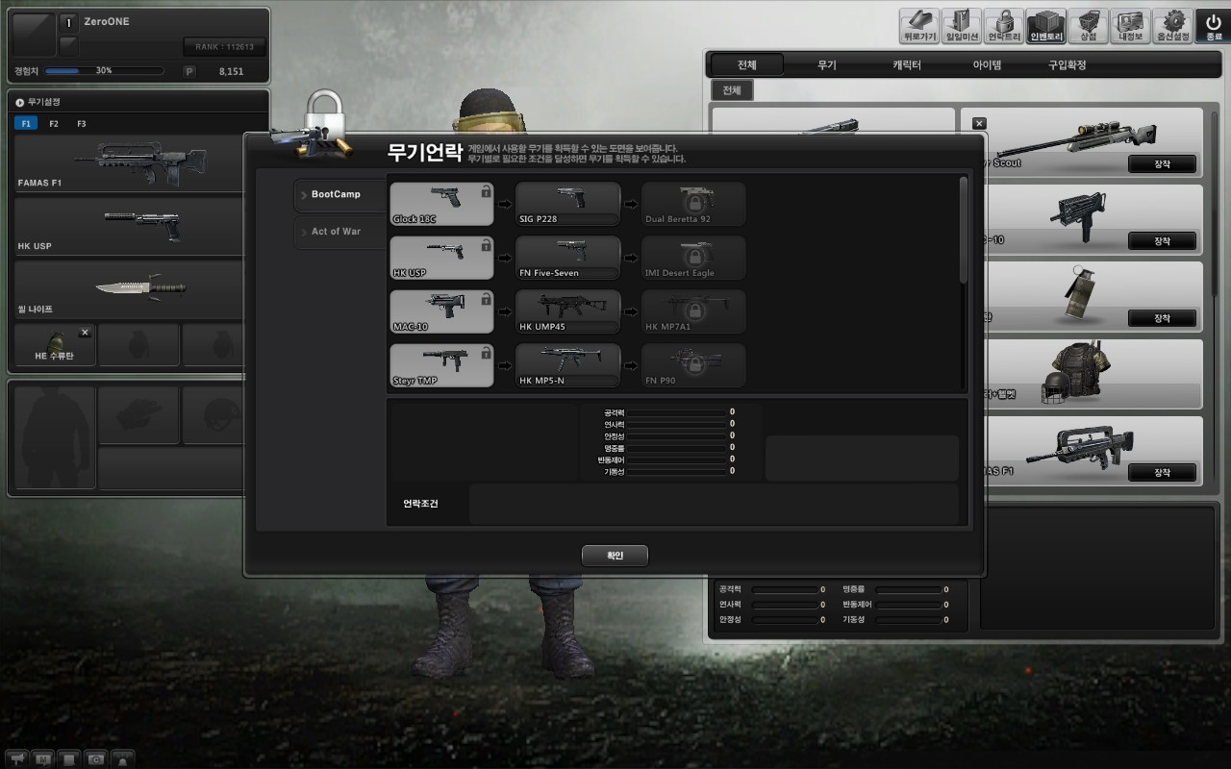Viewport: 1231px width, 769px height.
Task: Switch to the BootCamp category
Action: click(338, 195)
